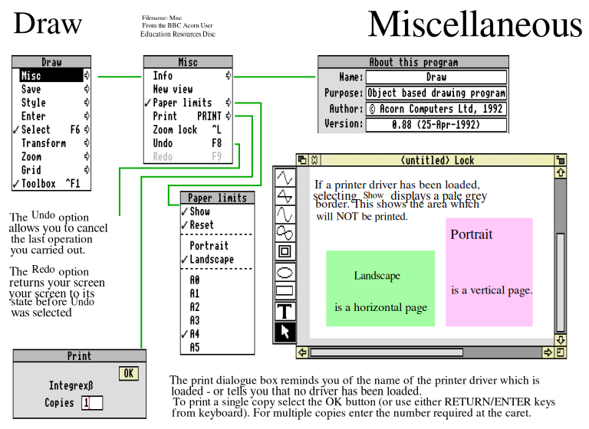Click the pink Portrait page rectangle
Viewport: 589px width, 429px height.
click(x=489, y=272)
